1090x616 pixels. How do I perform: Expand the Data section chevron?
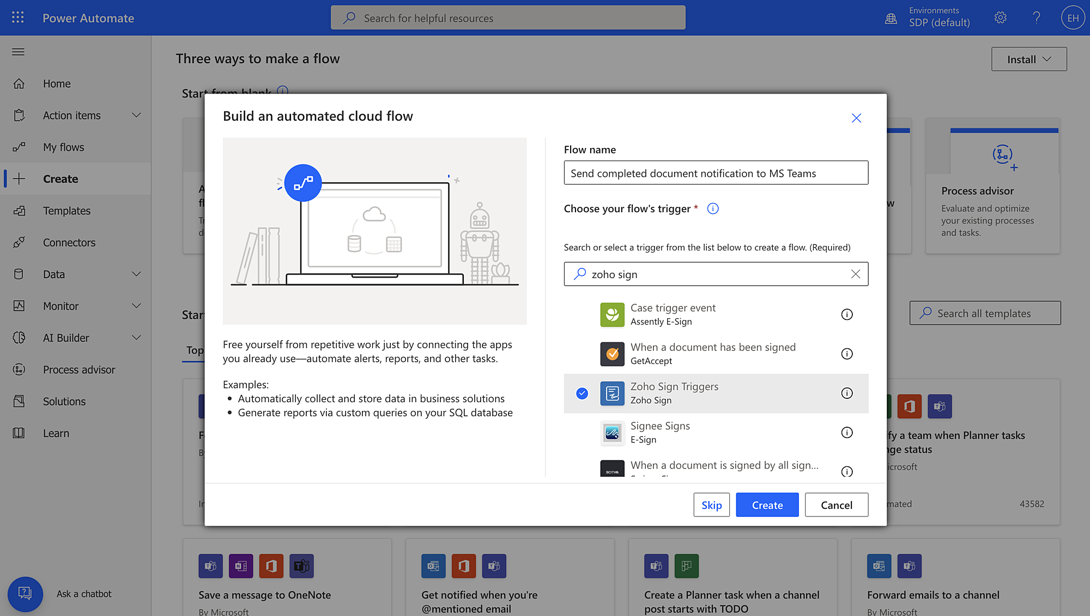tap(137, 274)
